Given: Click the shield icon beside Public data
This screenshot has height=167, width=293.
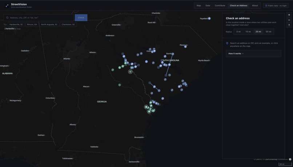Looking at the screenshot, I should pyautogui.click(x=266, y=5).
